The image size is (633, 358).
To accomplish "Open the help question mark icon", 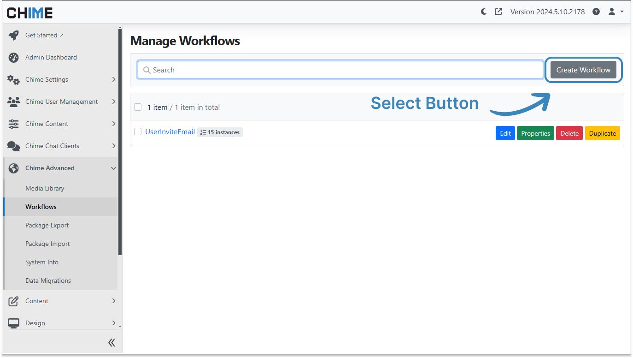I will 596,12.
